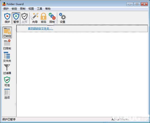This screenshot has width=150, height=123.
Task: Open 设置 gears settings
Action: coord(62,18)
